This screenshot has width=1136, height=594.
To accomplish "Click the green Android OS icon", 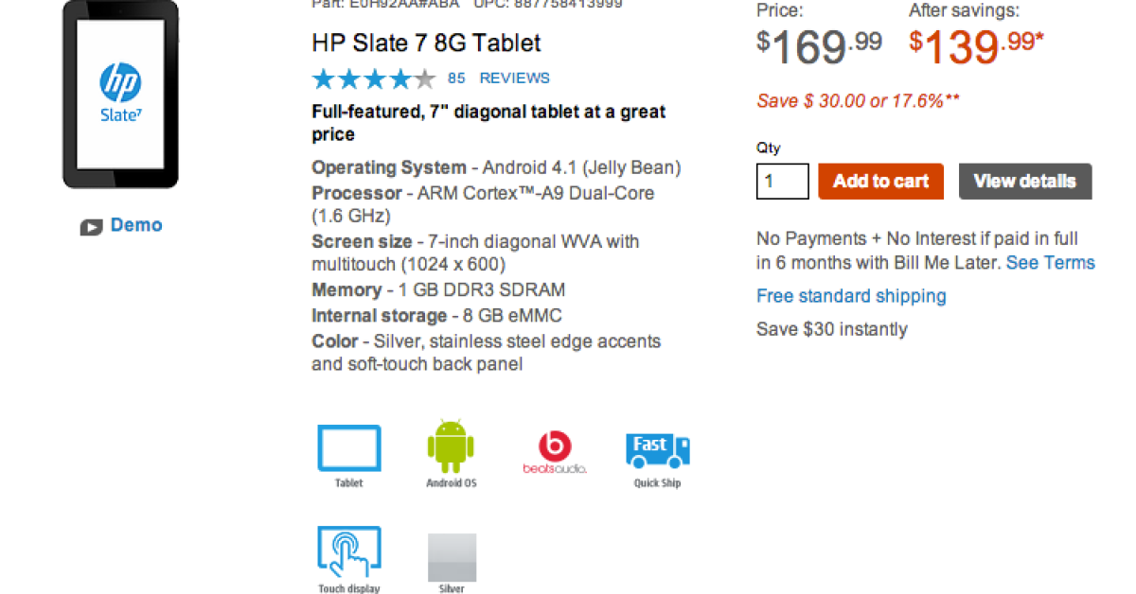I will [451, 446].
